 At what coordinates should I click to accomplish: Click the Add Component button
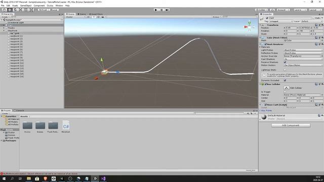(x=291, y=125)
